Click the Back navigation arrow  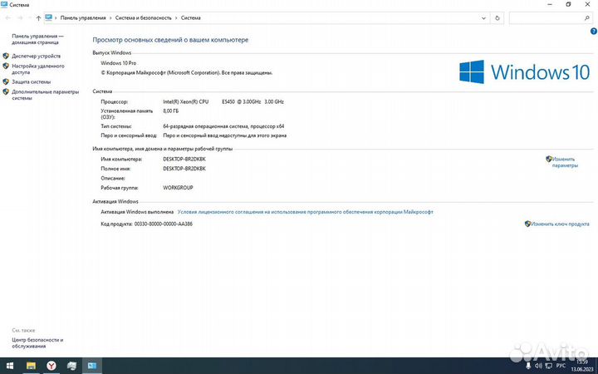click(8, 17)
